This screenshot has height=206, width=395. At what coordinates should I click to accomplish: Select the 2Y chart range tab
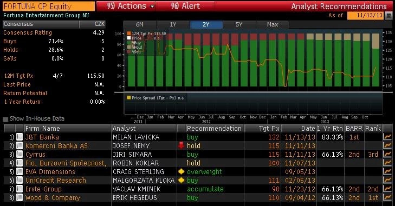[206, 25]
